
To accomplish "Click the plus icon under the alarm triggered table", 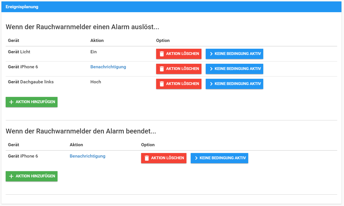I will 11,102.
